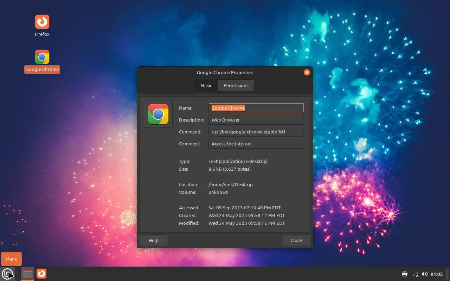Click the Location value /home/vm3/Desktop
The width and height of the screenshot is (450, 281).
[231, 184]
